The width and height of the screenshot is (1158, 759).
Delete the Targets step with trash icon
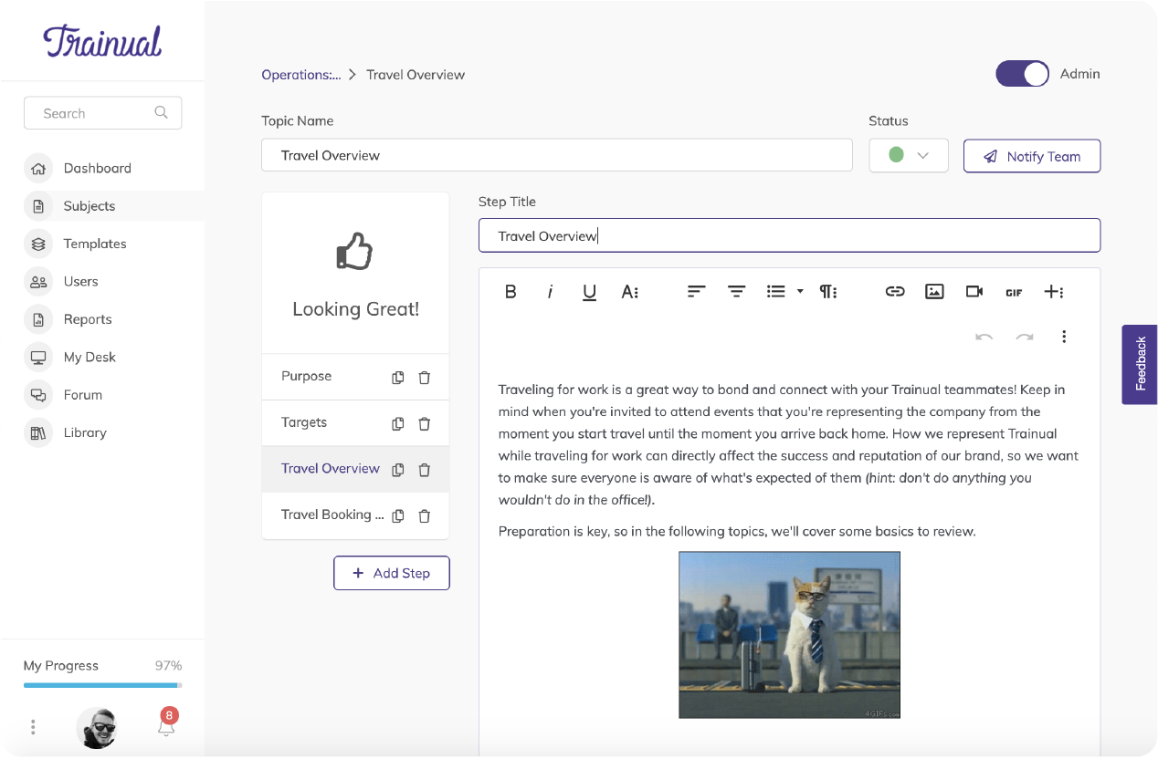pyautogui.click(x=424, y=423)
